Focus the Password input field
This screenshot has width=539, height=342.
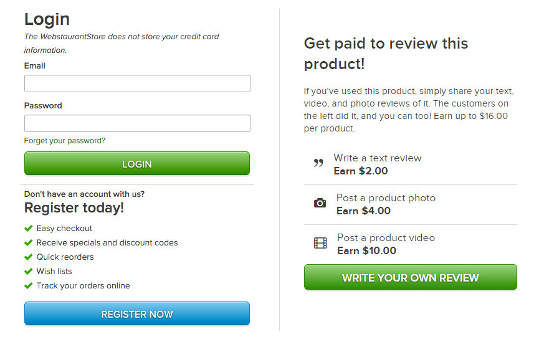click(x=137, y=123)
